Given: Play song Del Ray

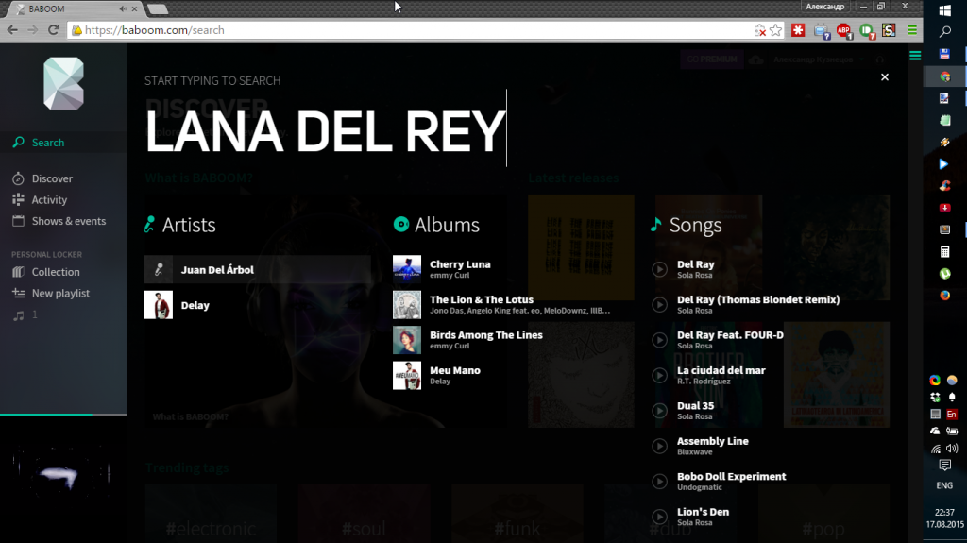Looking at the screenshot, I should point(659,269).
